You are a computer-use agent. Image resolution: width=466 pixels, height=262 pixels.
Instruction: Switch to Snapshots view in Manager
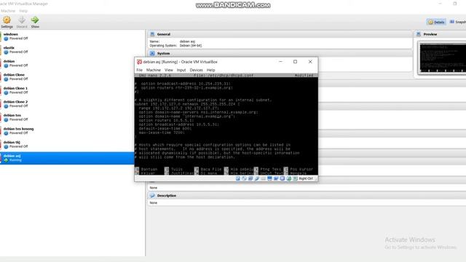click(x=457, y=22)
